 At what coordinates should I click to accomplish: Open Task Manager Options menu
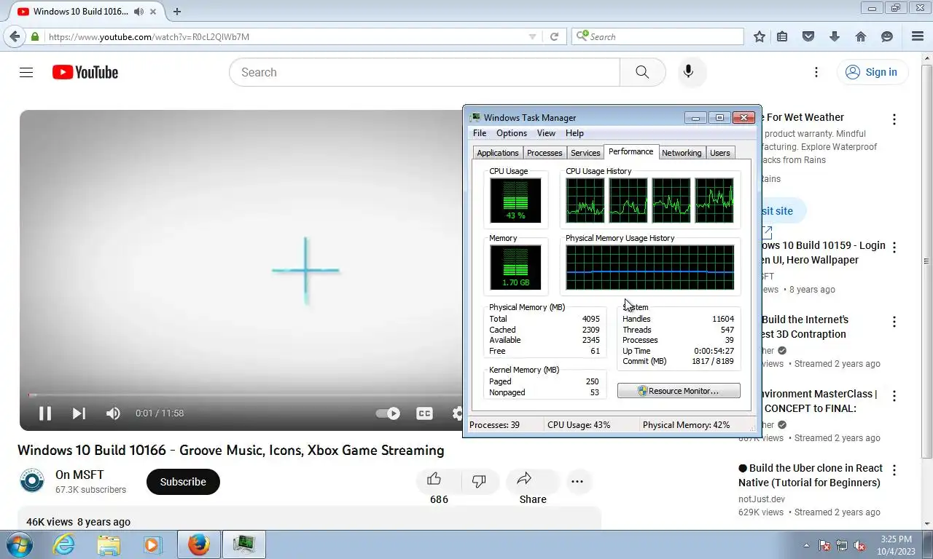pos(512,133)
